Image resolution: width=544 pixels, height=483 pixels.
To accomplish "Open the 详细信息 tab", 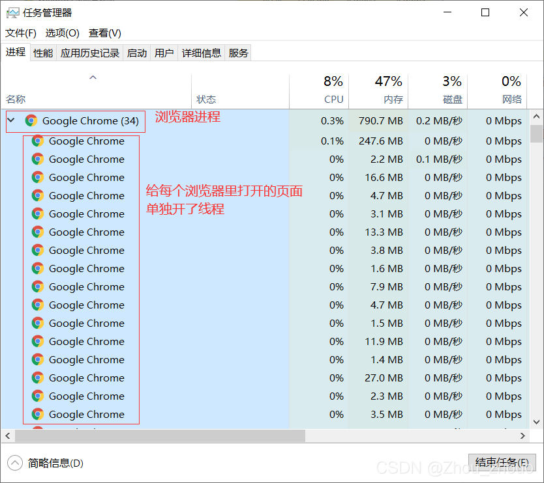I will (x=201, y=53).
